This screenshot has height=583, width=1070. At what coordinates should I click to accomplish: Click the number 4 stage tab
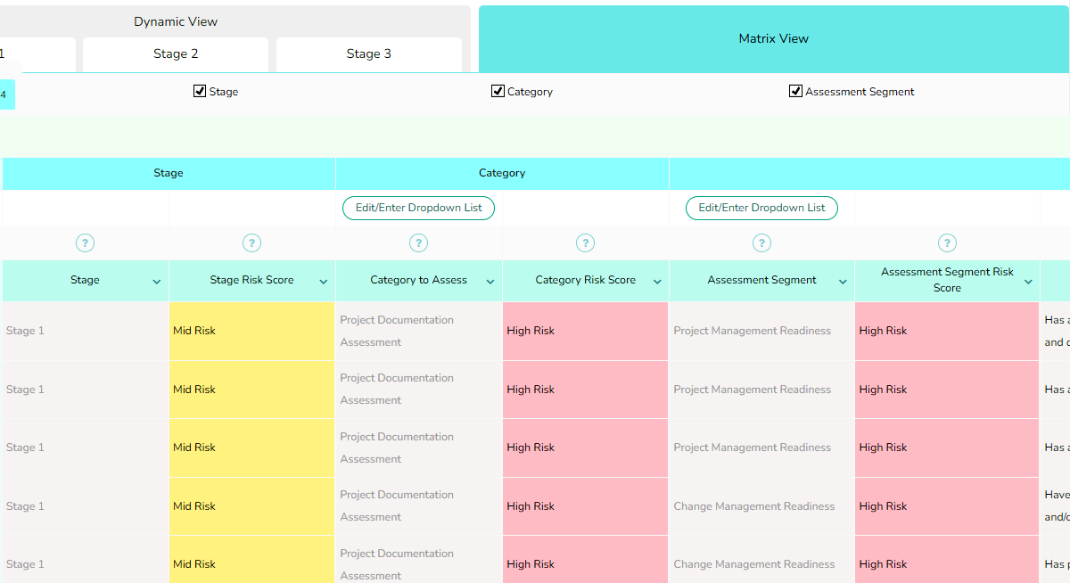pos(5,94)
